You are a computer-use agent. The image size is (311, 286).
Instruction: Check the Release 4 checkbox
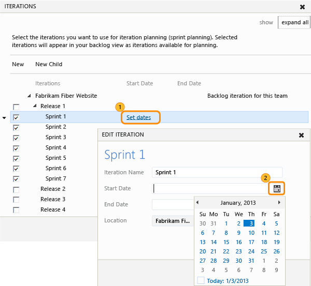[16, 210]
